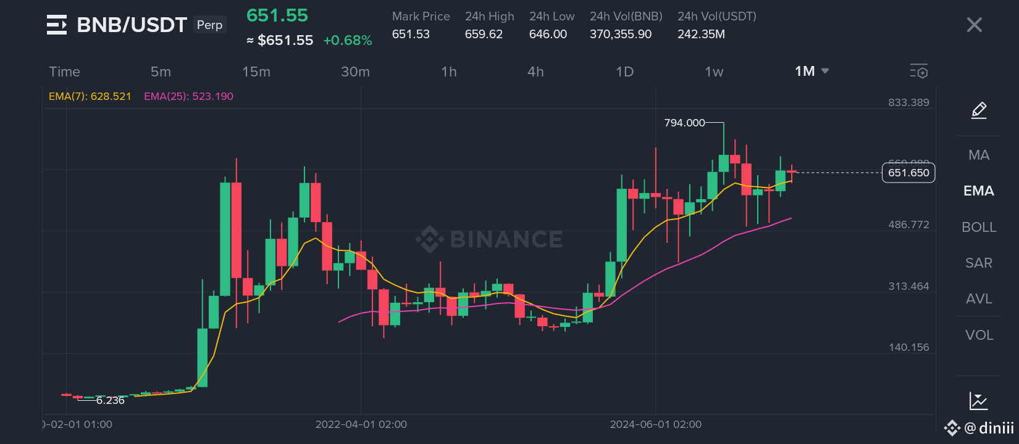Close the full-screen chart view
The image size is (1019, 444).
(975, 25)
